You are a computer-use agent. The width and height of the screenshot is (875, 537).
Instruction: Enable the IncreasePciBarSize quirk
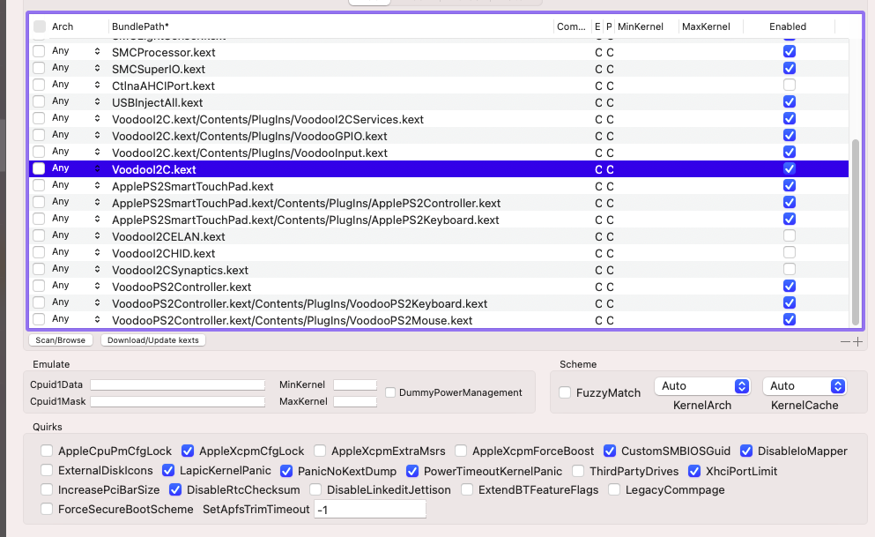(46, 489)
